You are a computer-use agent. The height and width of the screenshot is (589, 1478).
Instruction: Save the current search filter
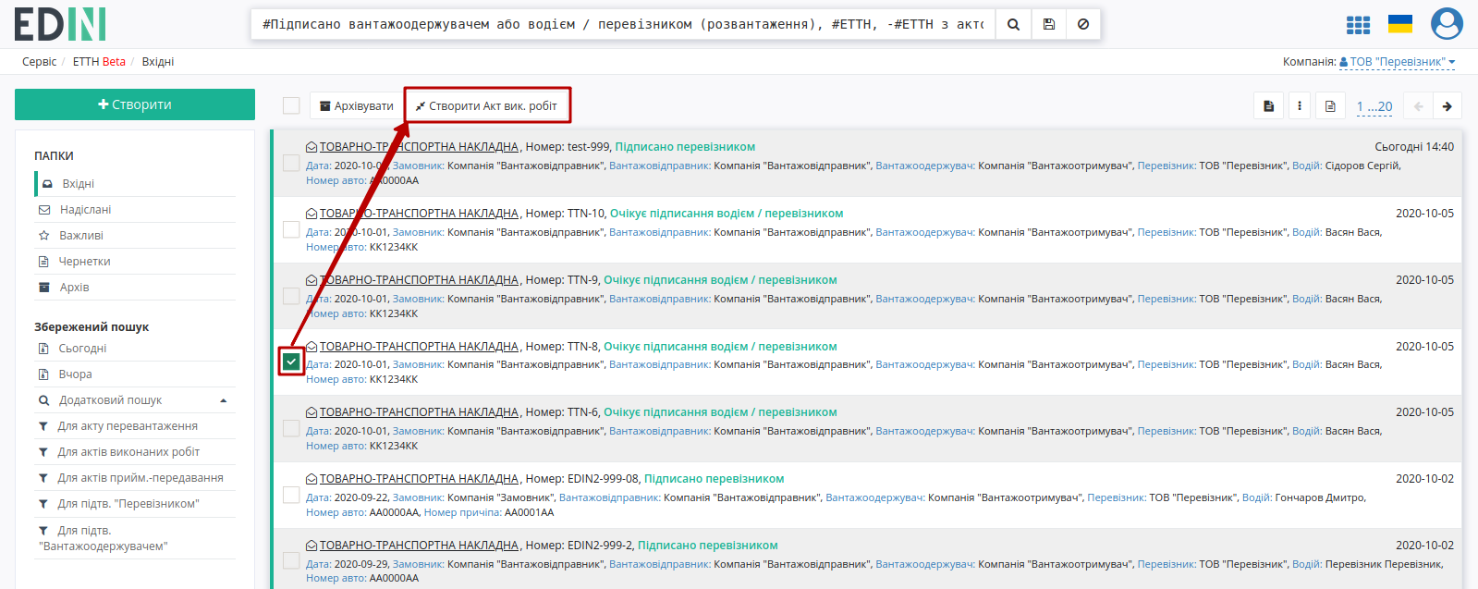[1048, 24]
